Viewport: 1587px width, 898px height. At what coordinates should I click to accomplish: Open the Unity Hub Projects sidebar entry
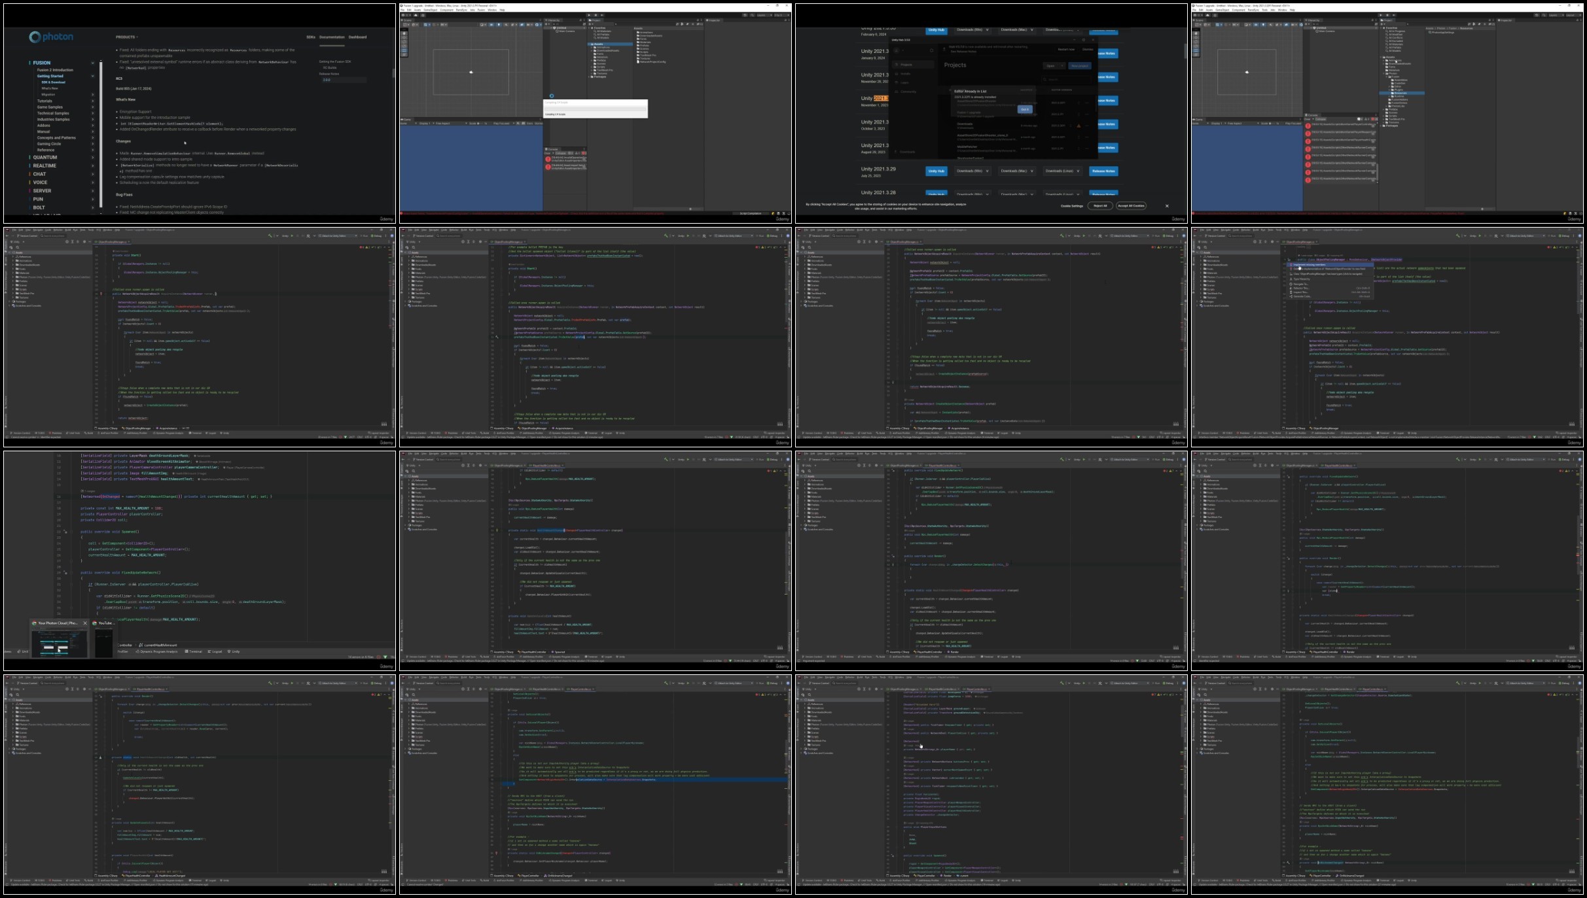click(x=913, y=65)
